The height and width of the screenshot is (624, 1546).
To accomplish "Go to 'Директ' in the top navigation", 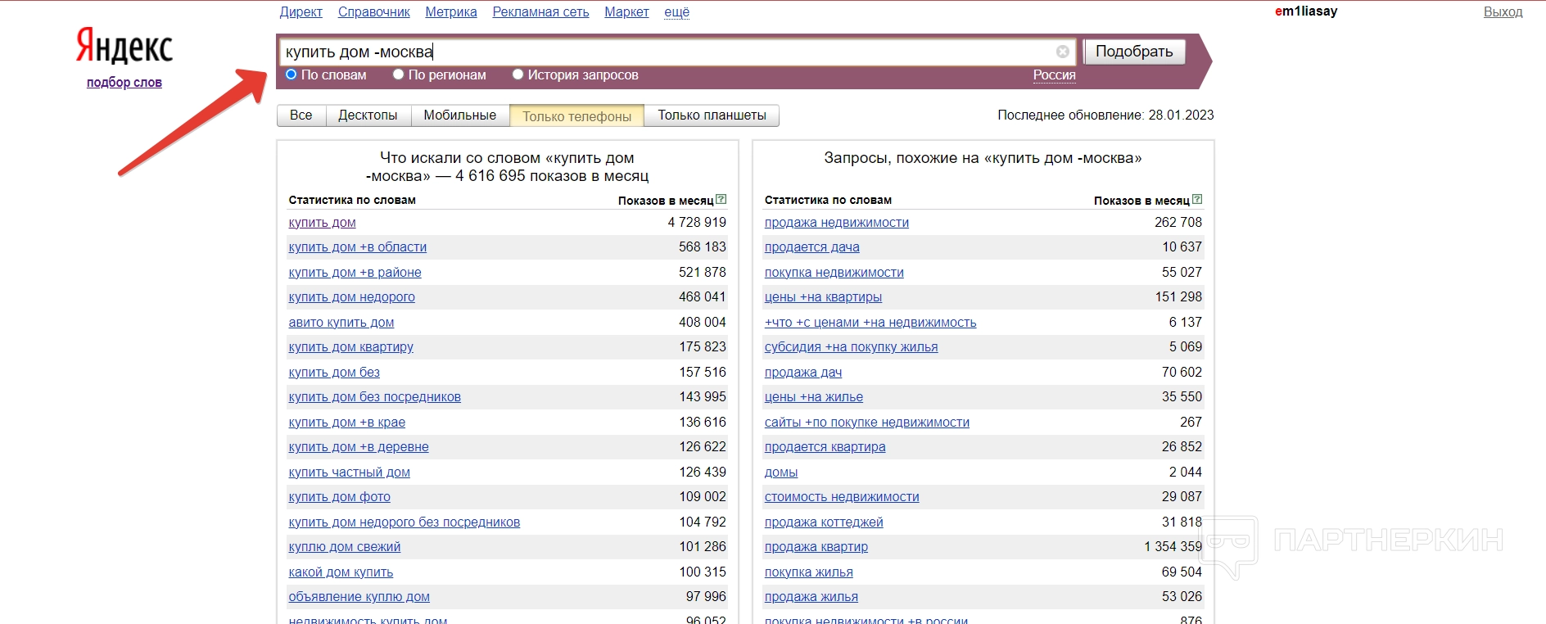I will (301, 11).
